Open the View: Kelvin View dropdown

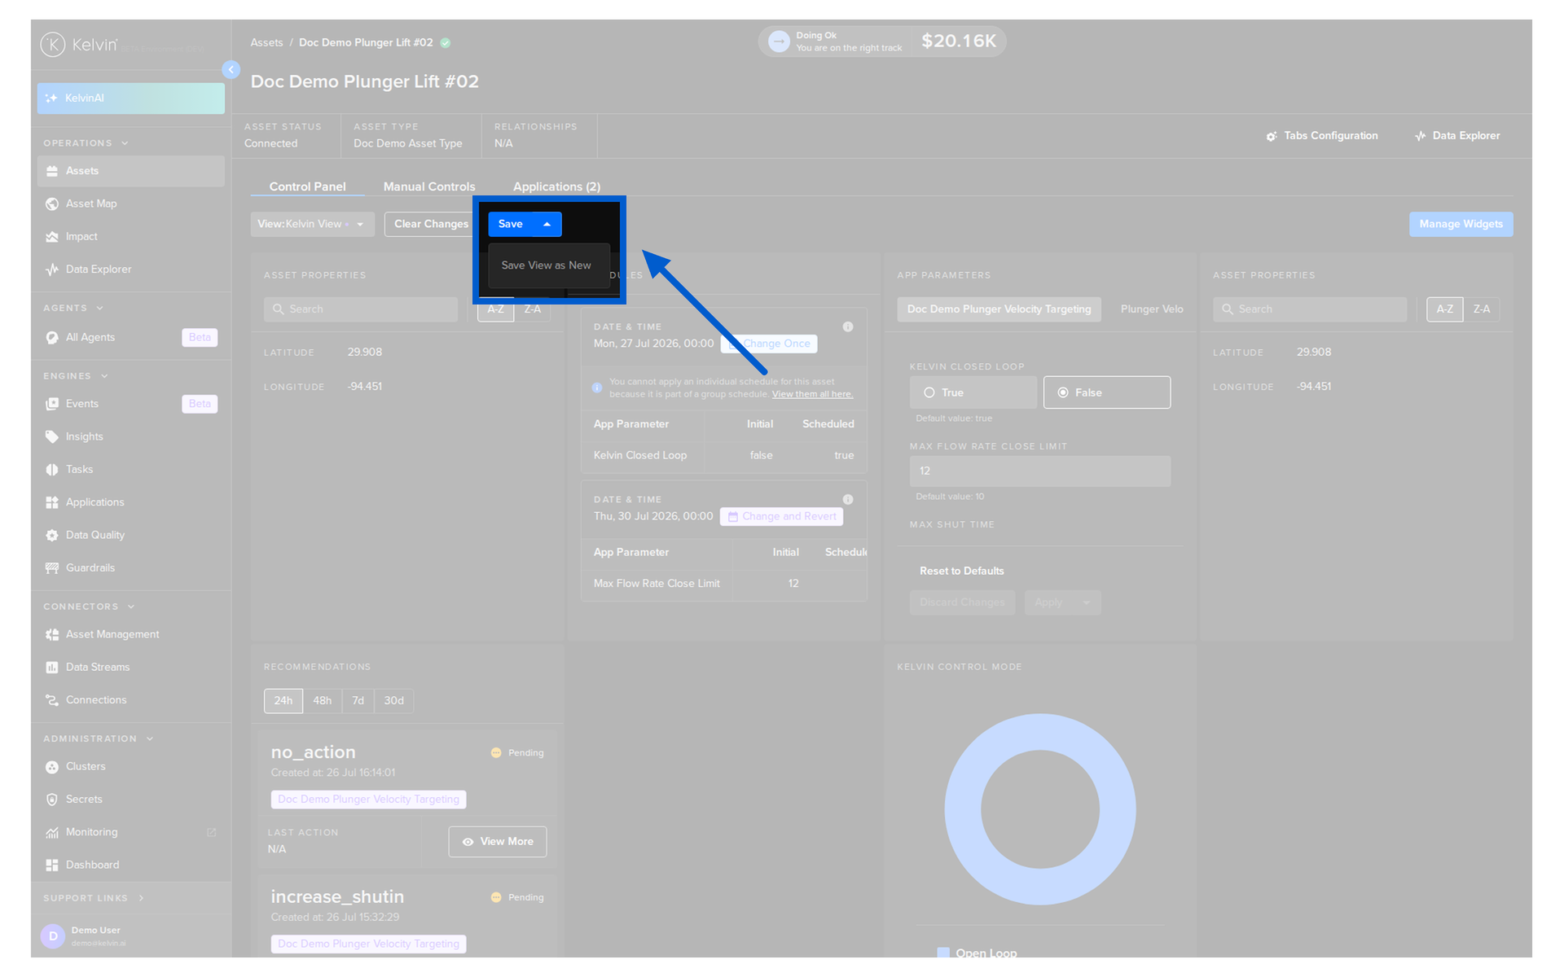coord(313,225)
